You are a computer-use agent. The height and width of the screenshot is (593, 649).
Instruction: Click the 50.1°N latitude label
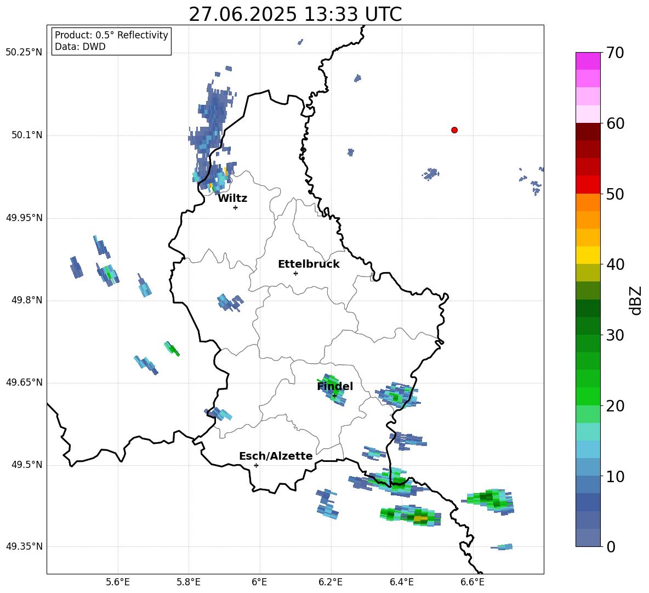27,135
